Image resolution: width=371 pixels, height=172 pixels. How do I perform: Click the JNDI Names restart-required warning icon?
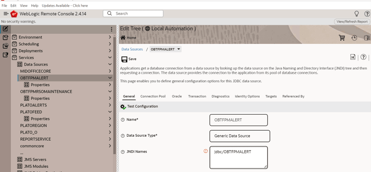click(x=206, y=151)
